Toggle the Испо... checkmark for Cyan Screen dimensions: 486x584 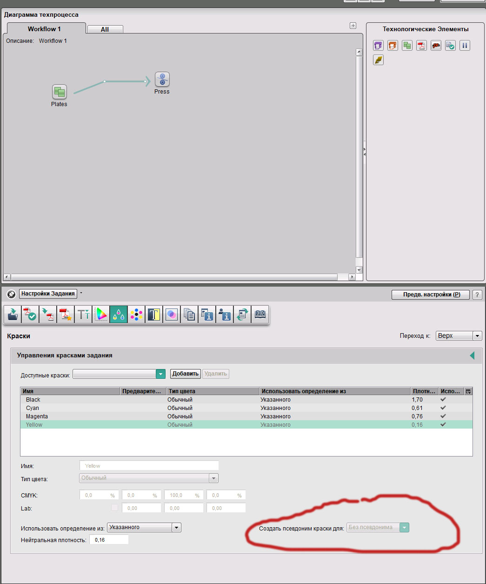[443, 408]
